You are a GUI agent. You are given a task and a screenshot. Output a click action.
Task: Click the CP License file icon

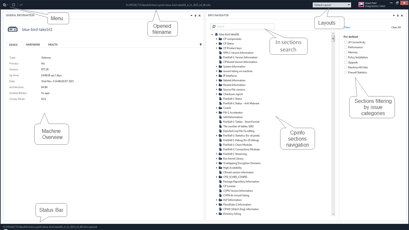(x=221, y=186)
